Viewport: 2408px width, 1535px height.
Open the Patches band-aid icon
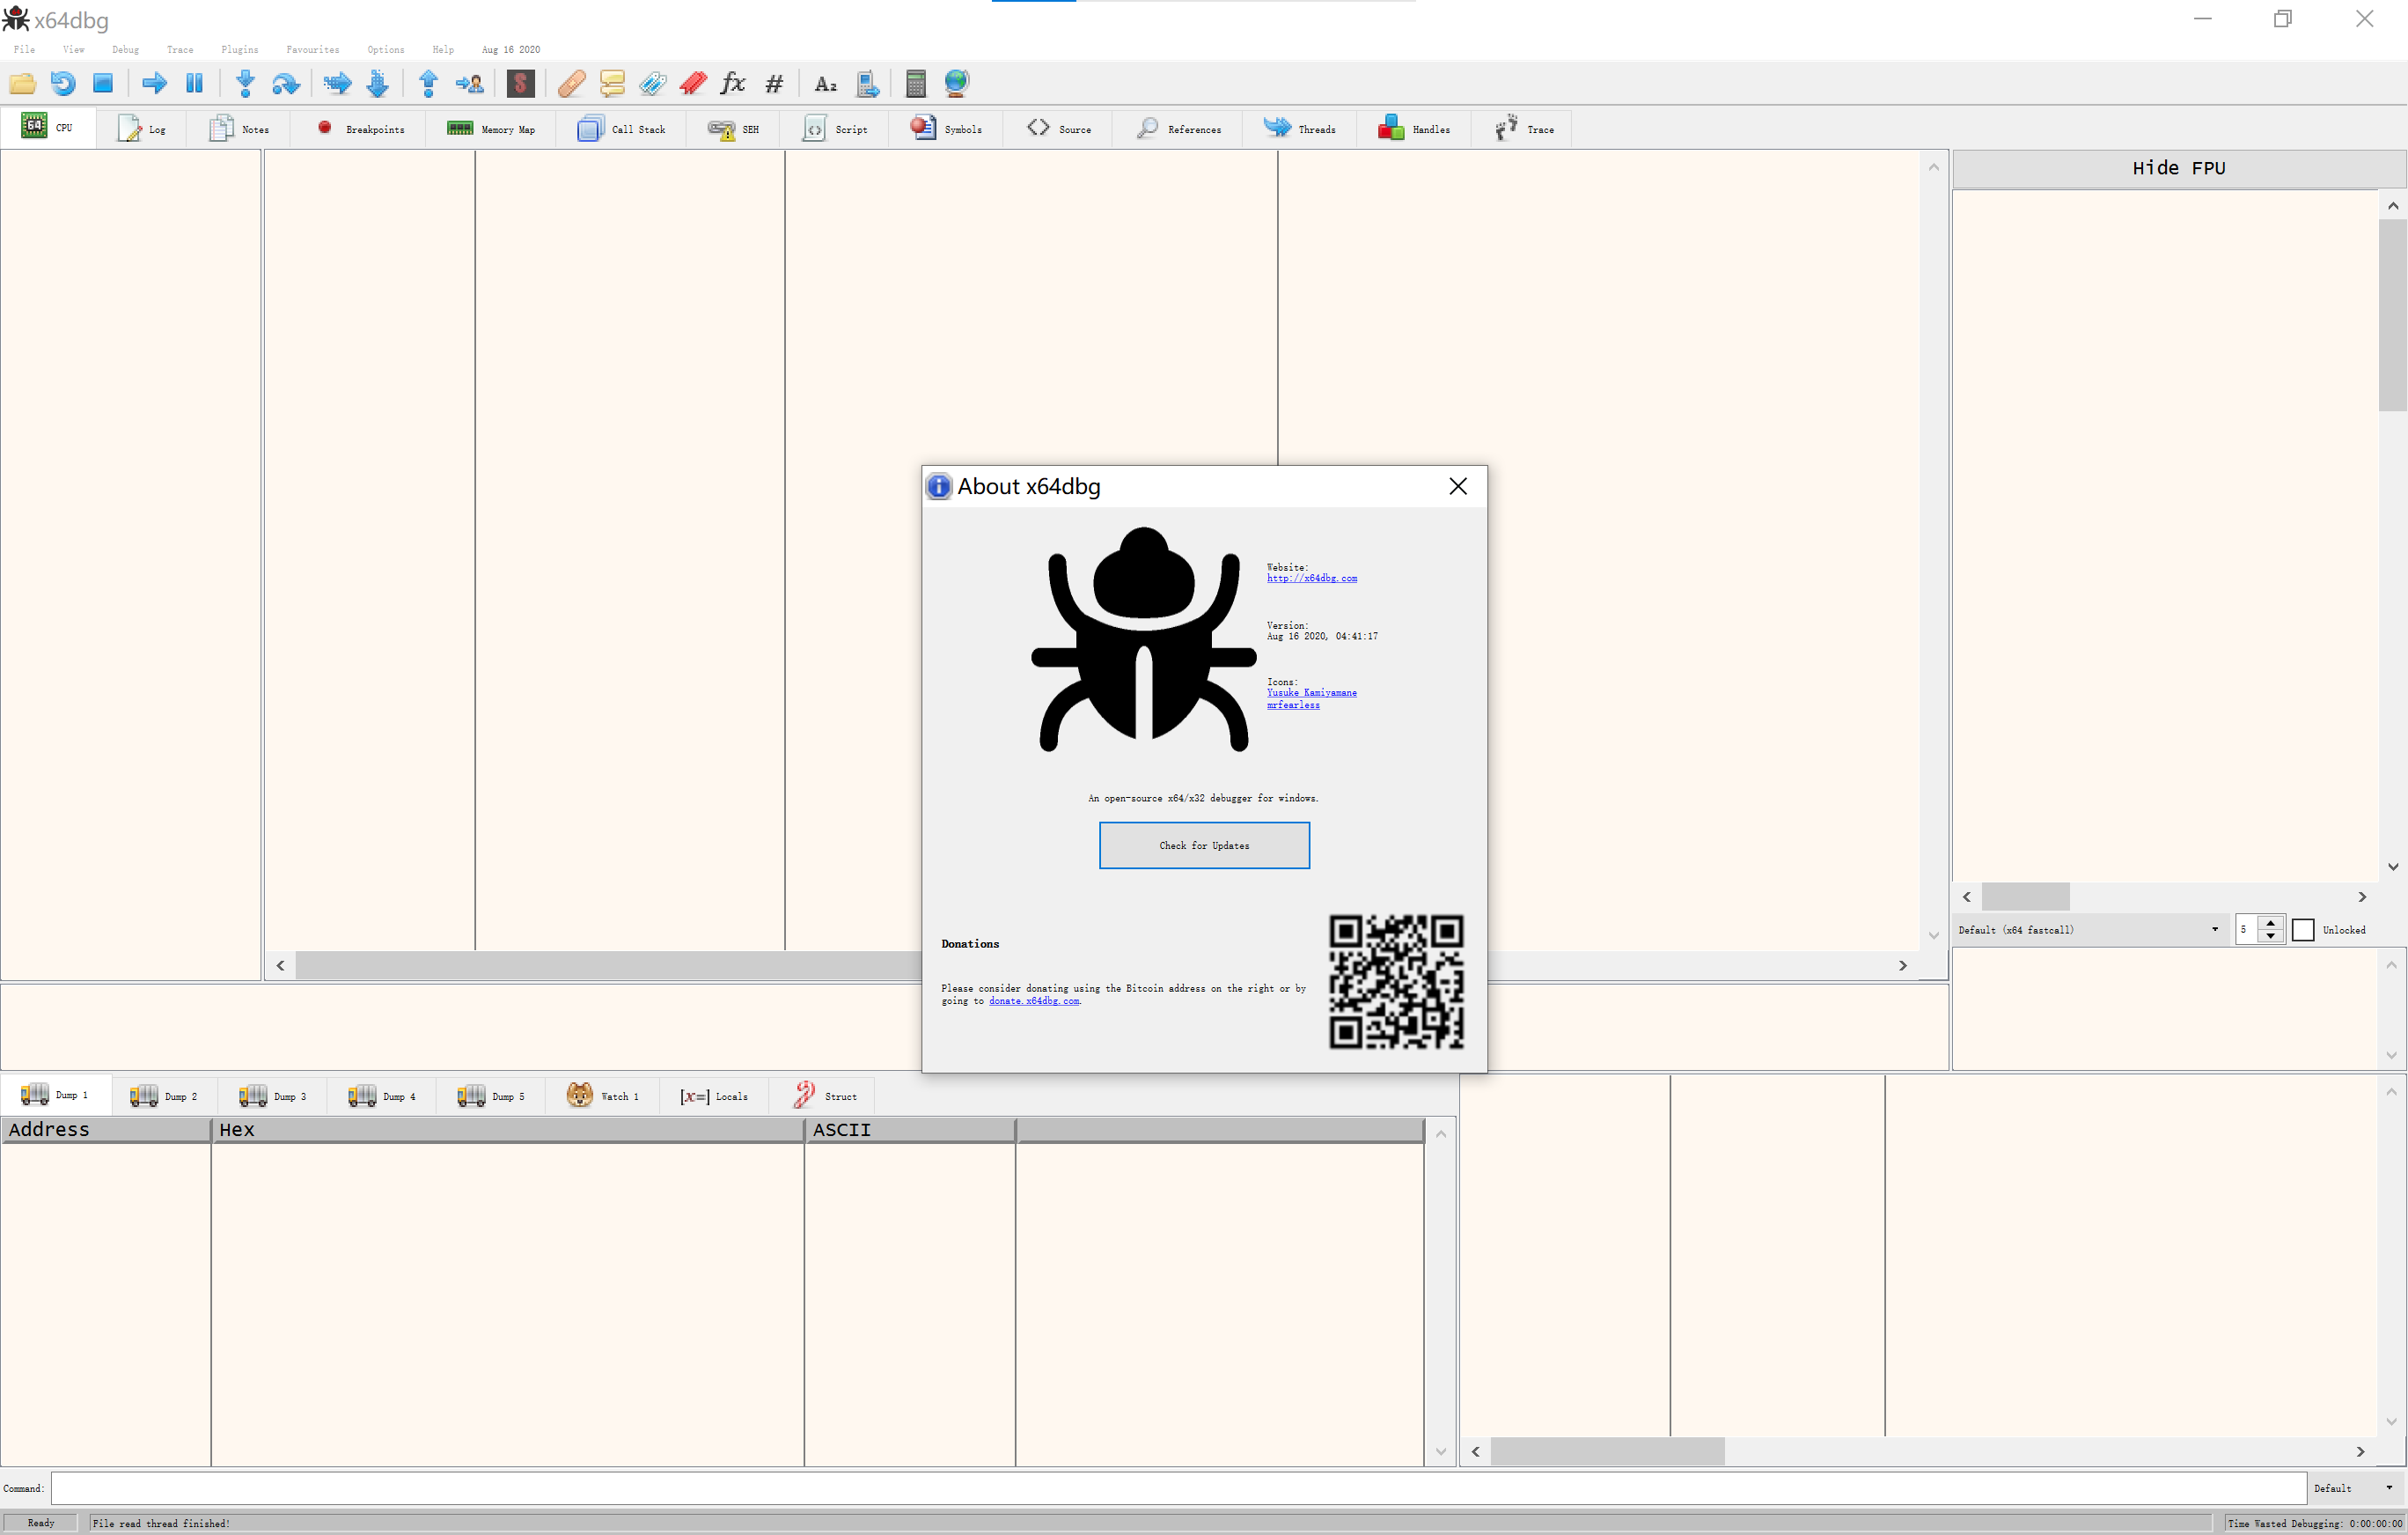[x=571, y=83]
